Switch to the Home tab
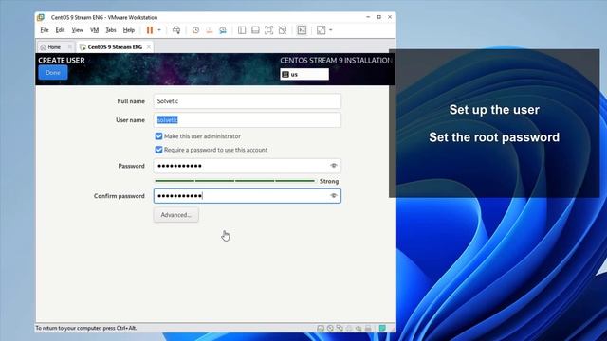Image resolution: width=607 pixels, height=341 pixels. tap(54, 47)
